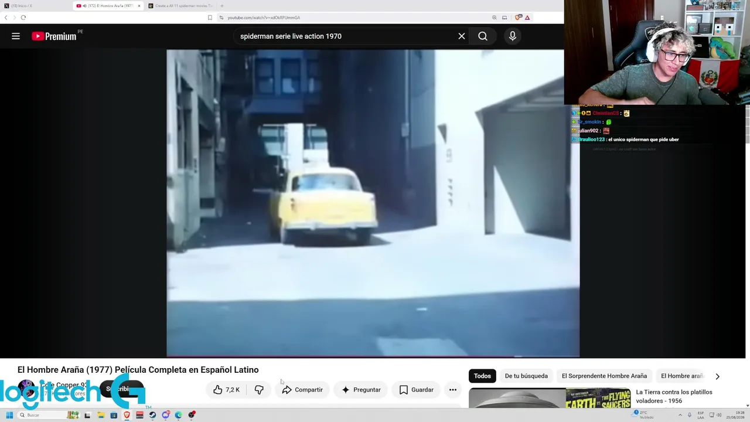Open the taskbar clock and date
This screenshot has width=750, height=422.
(x=736, y=415)
